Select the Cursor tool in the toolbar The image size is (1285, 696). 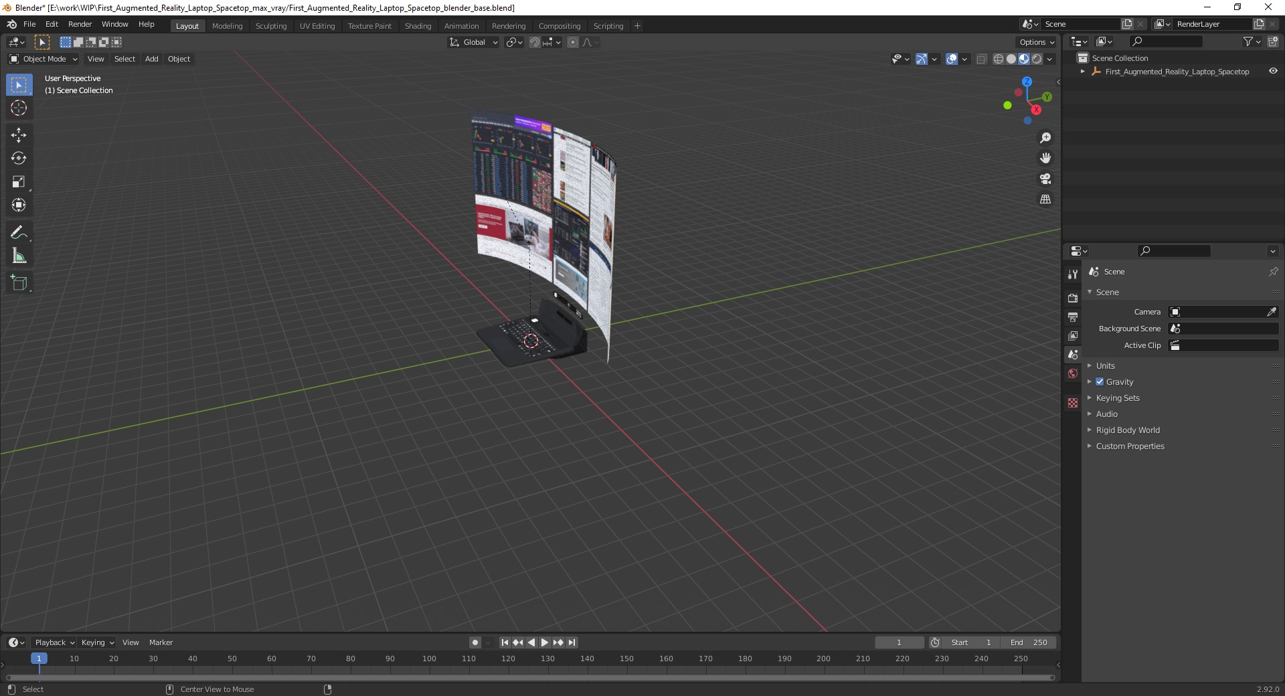pos(19,108)
